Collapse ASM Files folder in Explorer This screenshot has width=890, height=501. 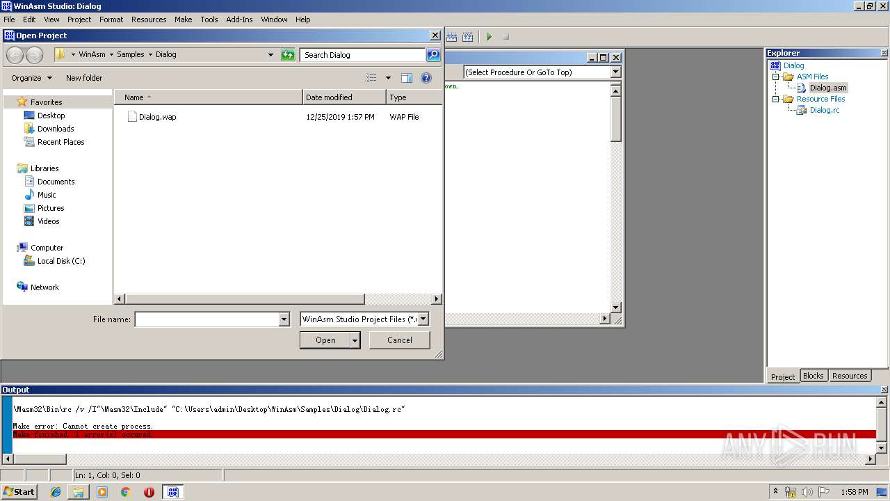[x=776, y=77]
